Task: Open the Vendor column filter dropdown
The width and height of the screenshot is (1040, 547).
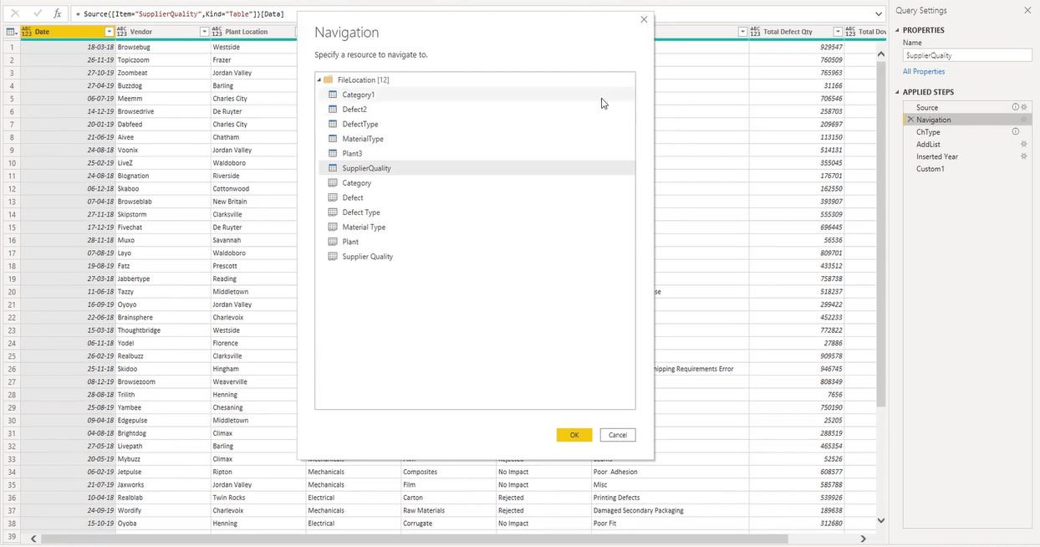Action: pos(205,32)
